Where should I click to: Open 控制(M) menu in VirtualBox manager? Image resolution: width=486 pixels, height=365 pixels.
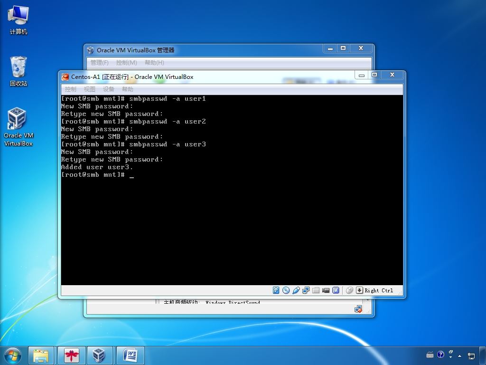click(126, 63)
